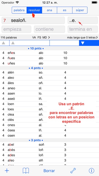Select the súper segment

tap(80, 10)
